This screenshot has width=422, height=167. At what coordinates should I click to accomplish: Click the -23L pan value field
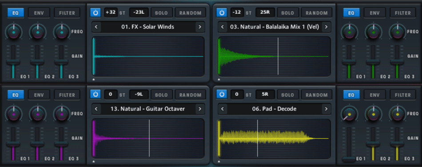coord(139,12)
